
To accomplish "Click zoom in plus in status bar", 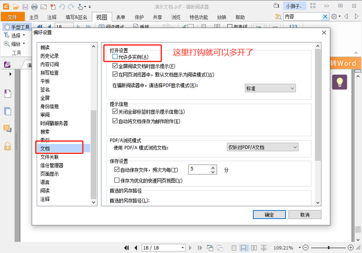I will point(351,247).
